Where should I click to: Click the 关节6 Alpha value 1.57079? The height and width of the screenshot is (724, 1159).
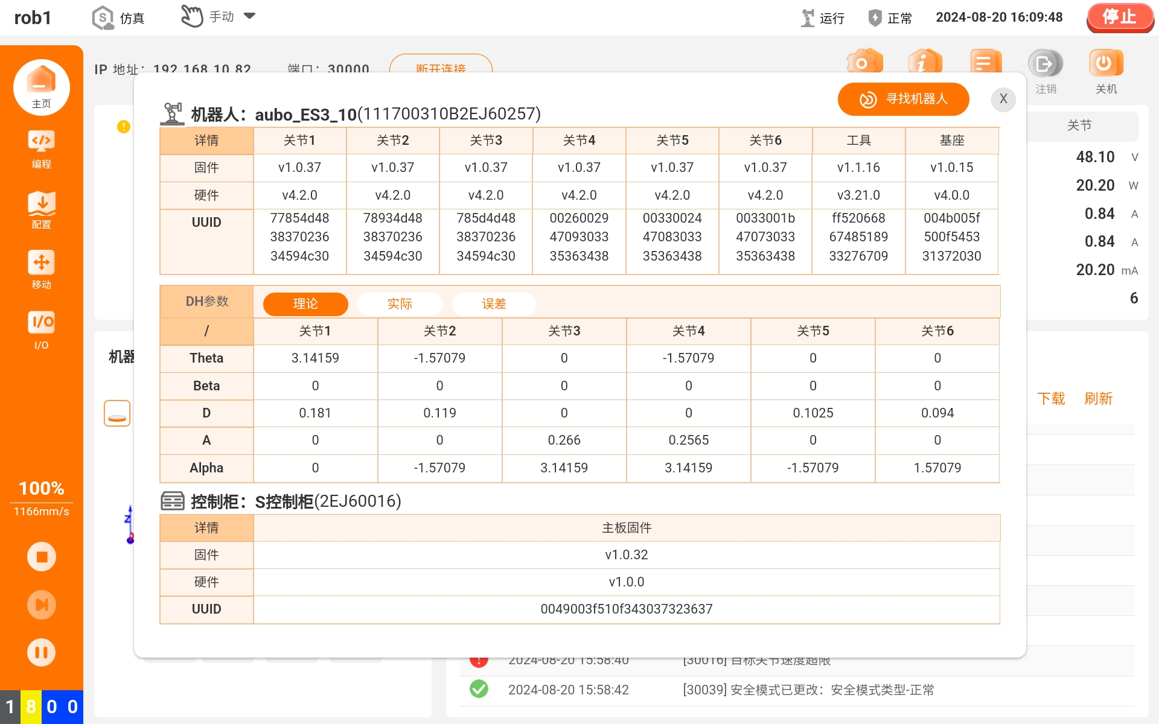(937, 468)
